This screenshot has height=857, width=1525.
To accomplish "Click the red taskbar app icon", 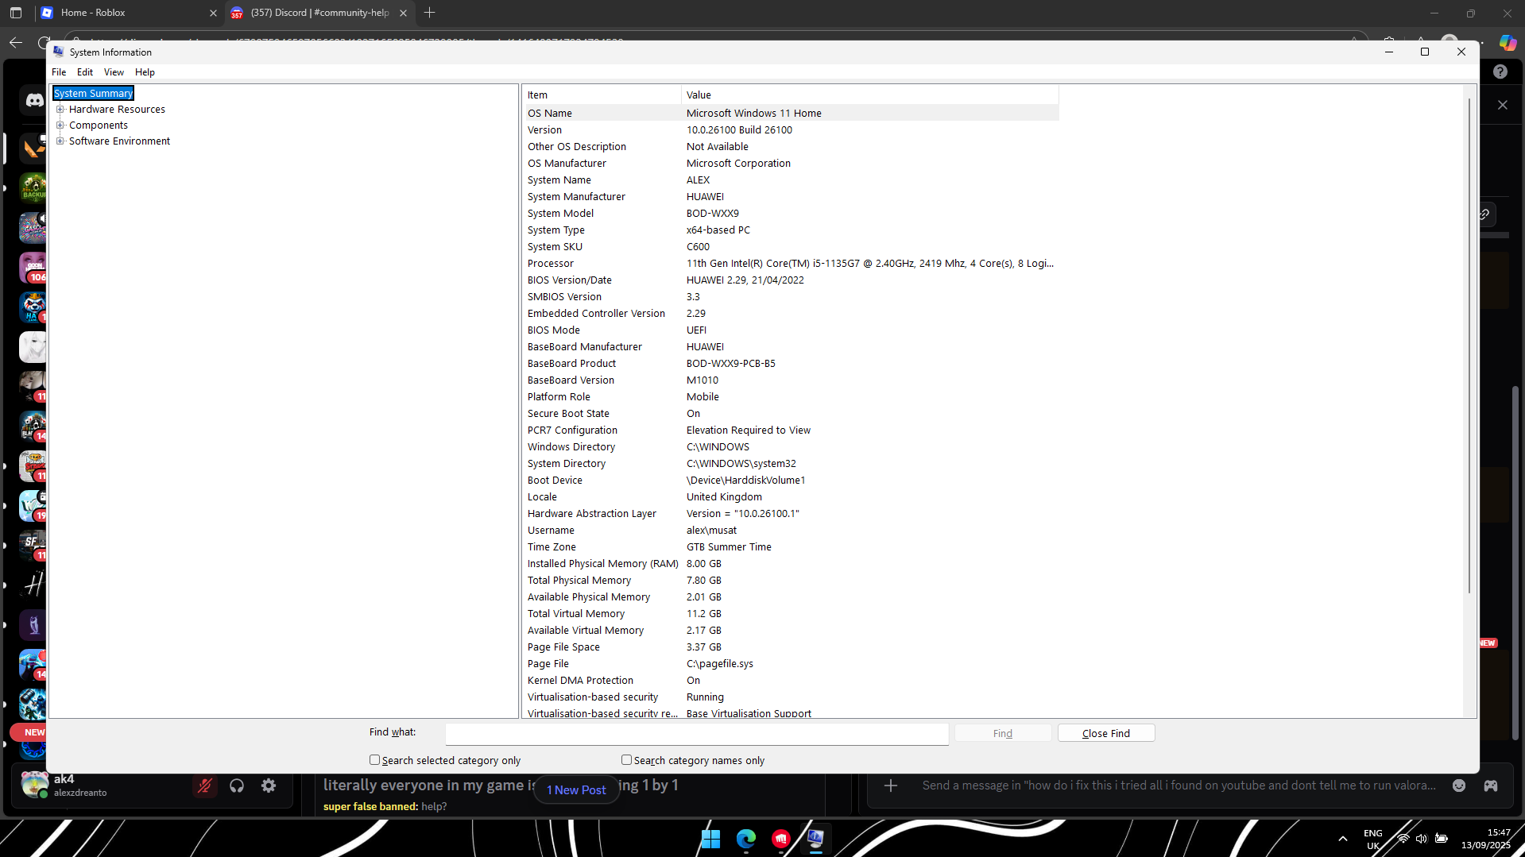I will pos(780,839).
